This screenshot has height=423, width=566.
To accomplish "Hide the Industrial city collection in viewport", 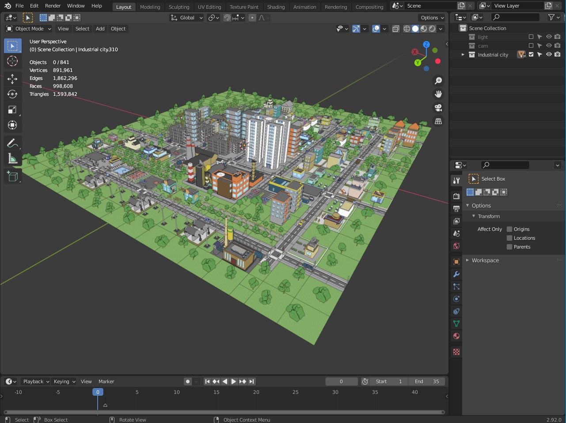I will click(x=549, y=55).
